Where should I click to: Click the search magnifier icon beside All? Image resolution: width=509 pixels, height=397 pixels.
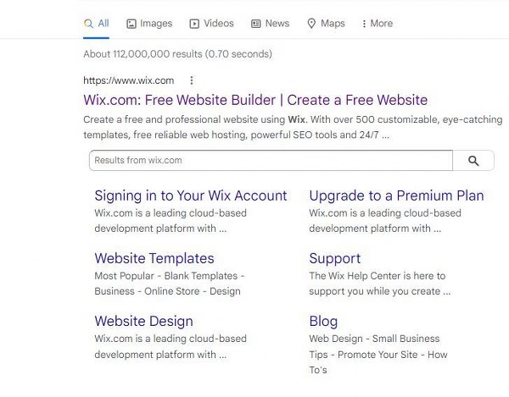coord(88,24)
